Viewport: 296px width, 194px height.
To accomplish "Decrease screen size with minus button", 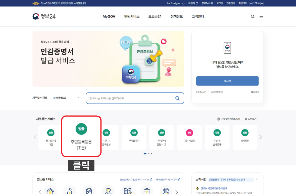I will 251,3.
